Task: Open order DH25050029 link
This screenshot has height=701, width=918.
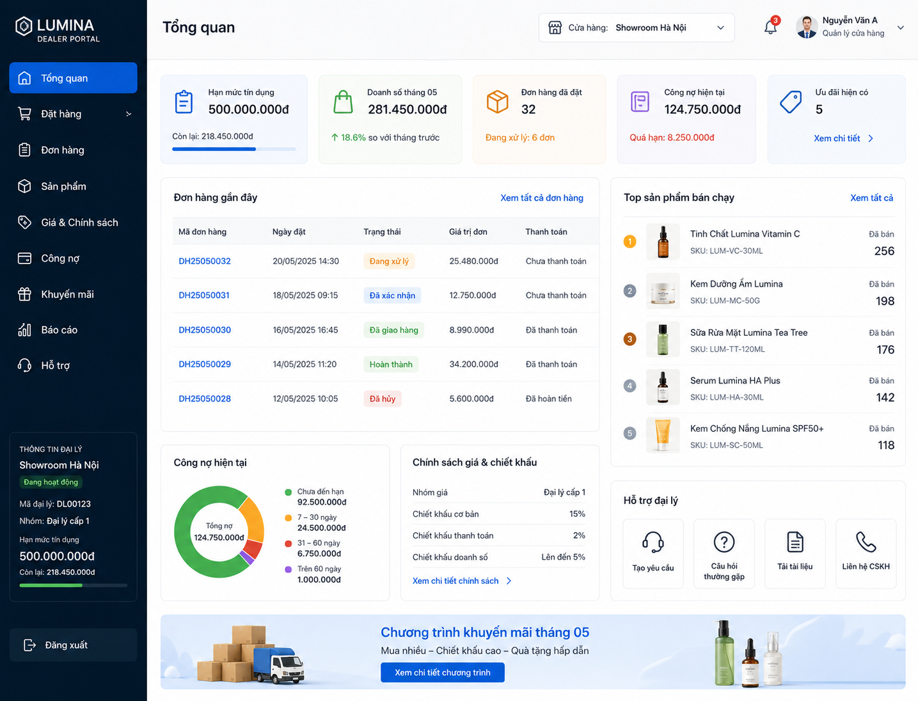Action: tap(205, 364)
